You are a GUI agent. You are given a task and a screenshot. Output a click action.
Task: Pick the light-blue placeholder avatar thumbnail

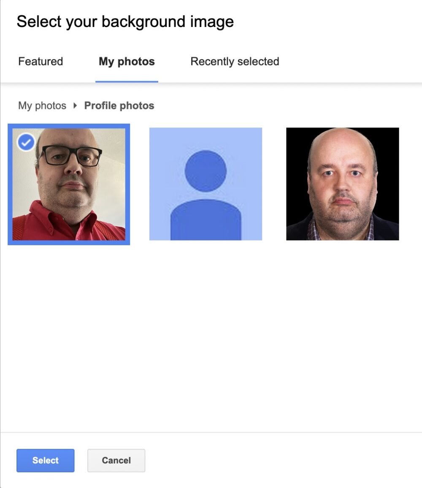click(206, 184)
